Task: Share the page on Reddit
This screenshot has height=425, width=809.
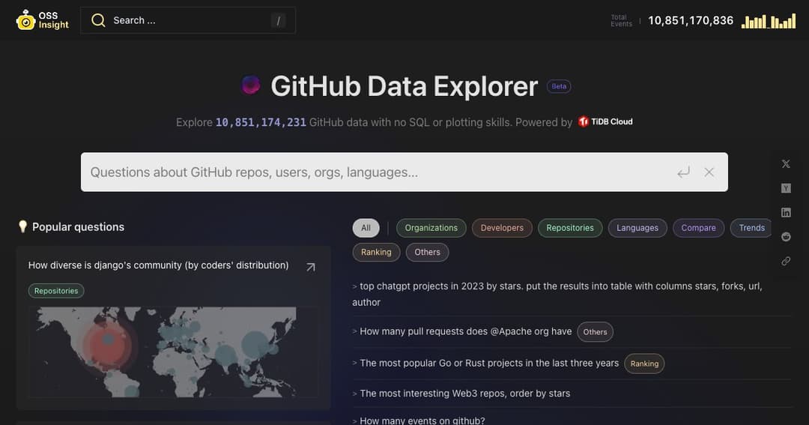Action: (x=786, y=237)
